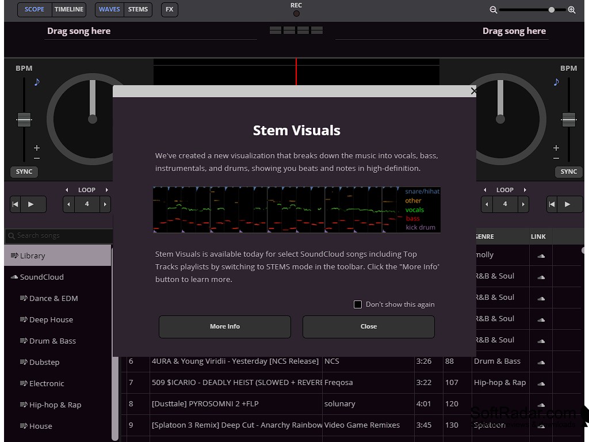Image resolution: width=589 pixels, height=442 pixels.
Task: Play the left deck track
Action: [31, 204]
